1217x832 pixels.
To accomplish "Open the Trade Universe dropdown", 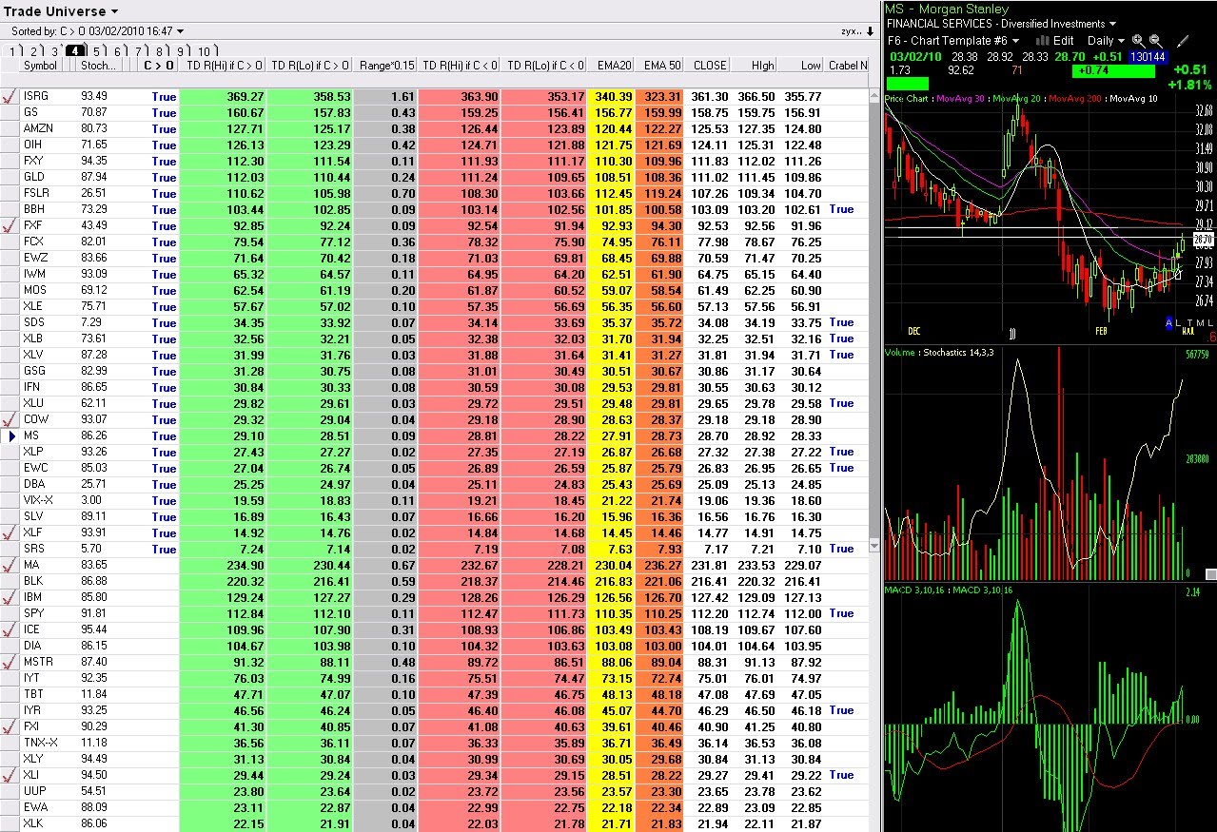I will click(115, 11).
